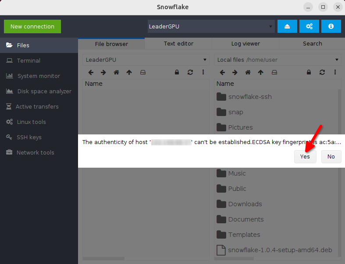Click forward arrow in remote pane toolbar
Screen dimensions: 345x264
coord(103,72)
